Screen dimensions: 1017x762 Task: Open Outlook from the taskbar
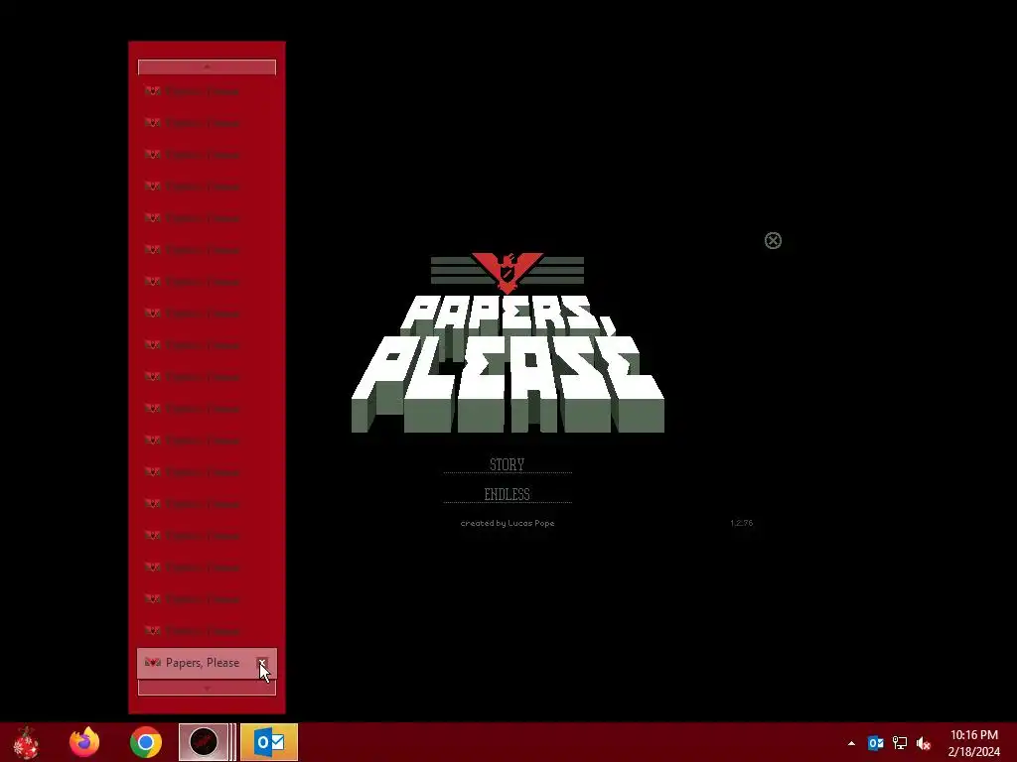(269, 742)
